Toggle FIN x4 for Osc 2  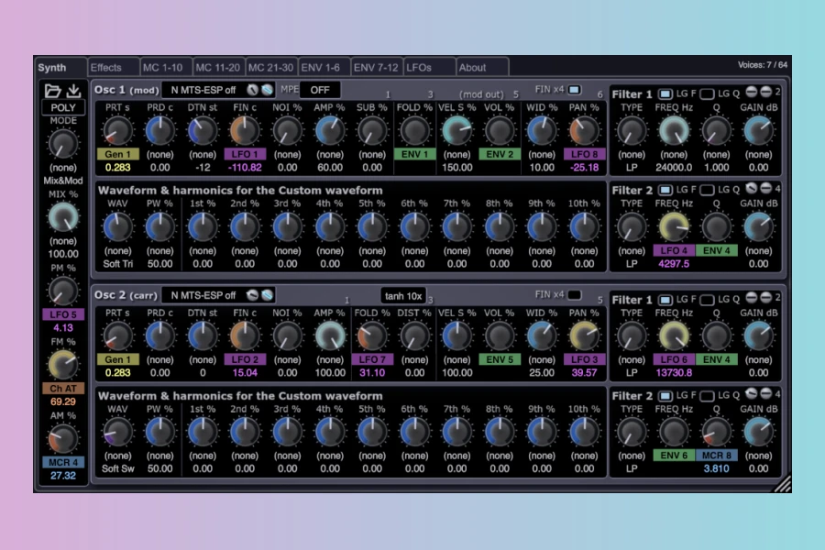pos(575,295)
